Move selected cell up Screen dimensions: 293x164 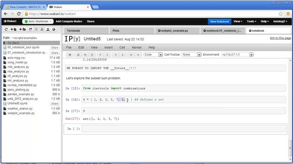(100, 55)
